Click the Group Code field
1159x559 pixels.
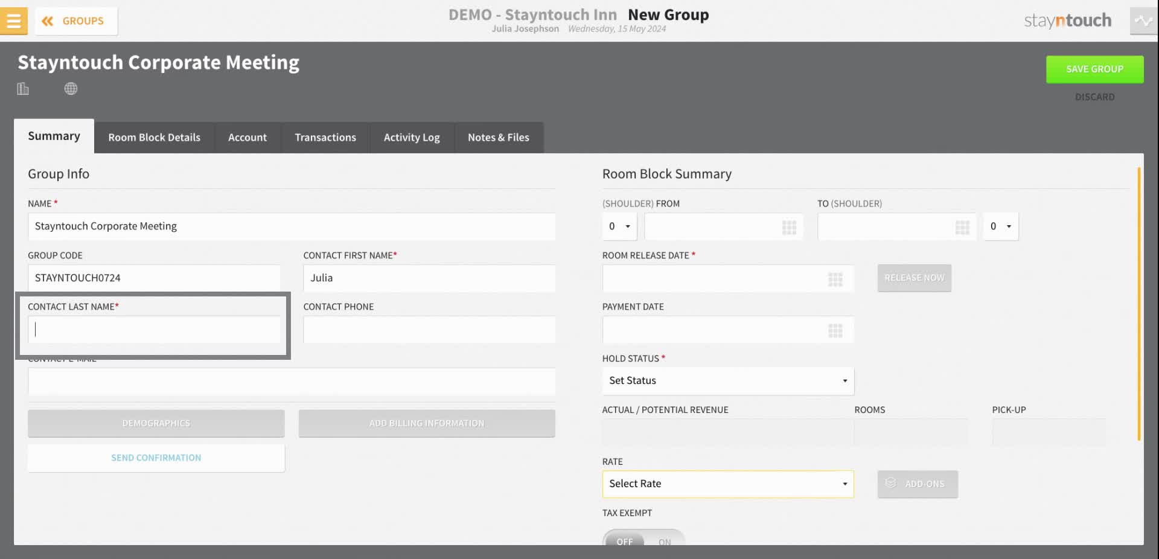[x=154, y=278]
